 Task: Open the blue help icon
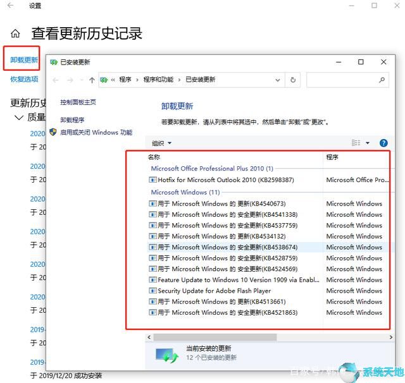coord(383,143)
